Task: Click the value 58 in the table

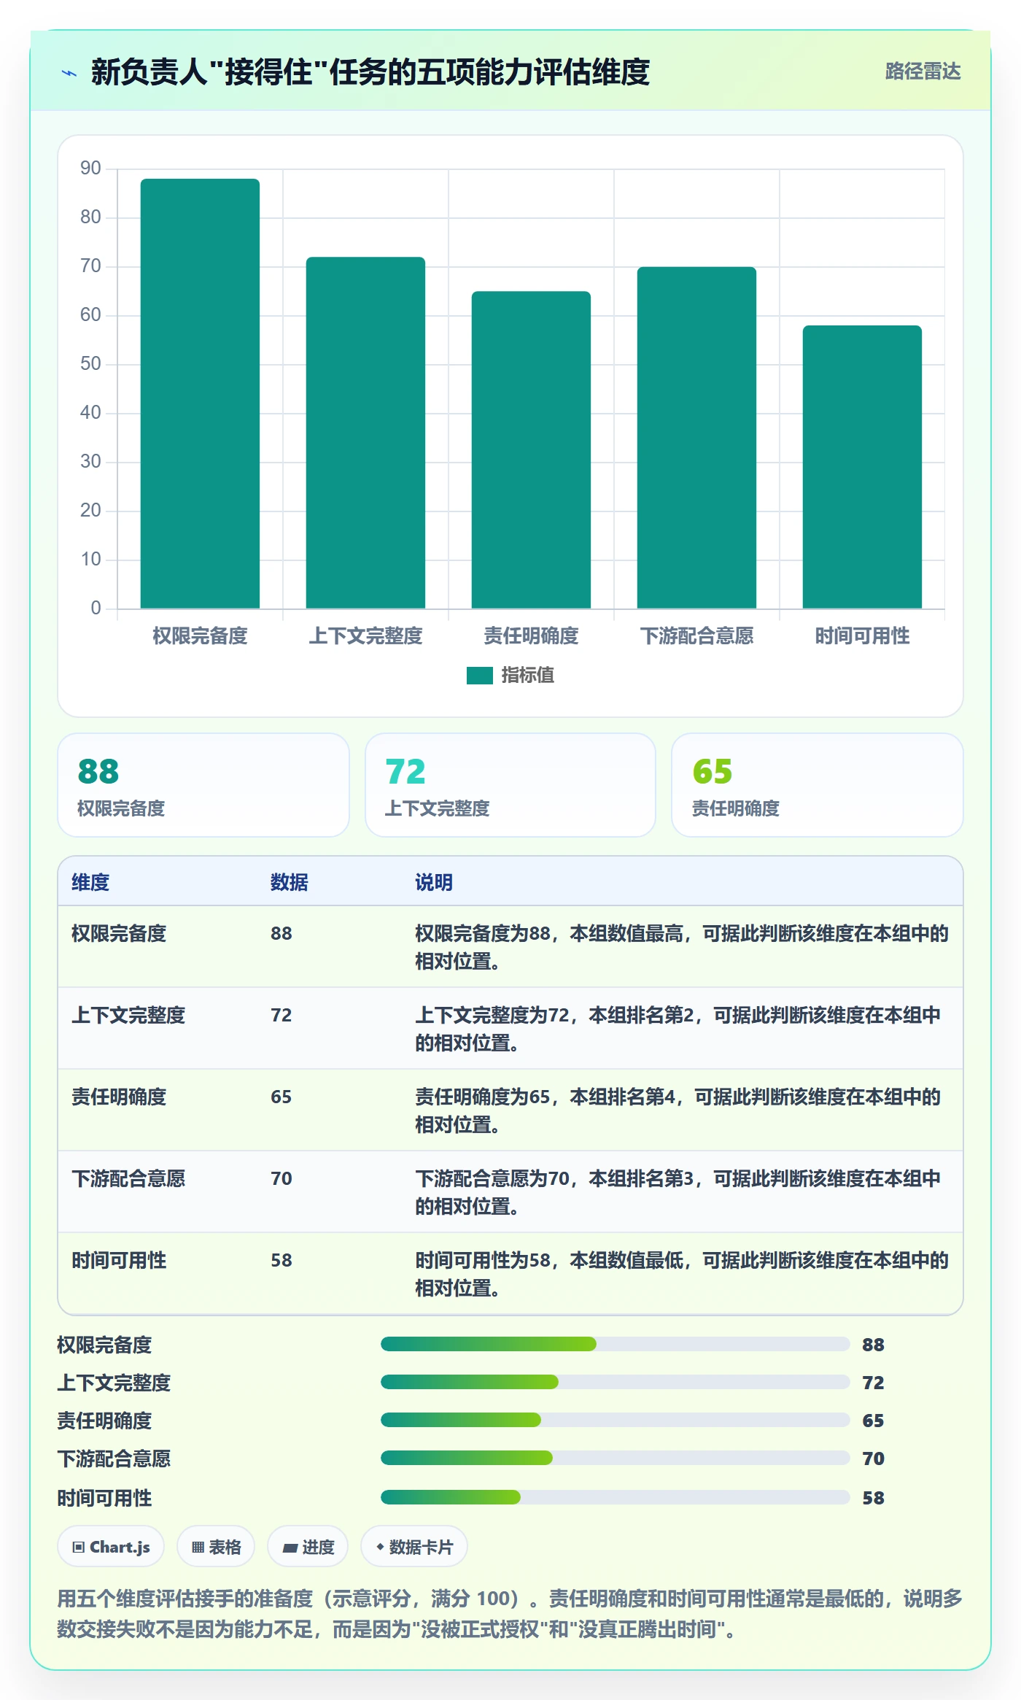Action: 282,1260
